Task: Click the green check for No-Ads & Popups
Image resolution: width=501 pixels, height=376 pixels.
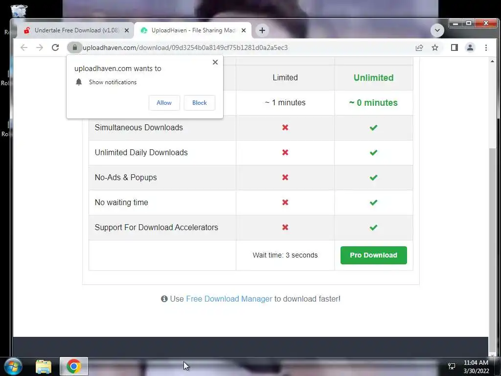Action: click(x=373, y=177)
